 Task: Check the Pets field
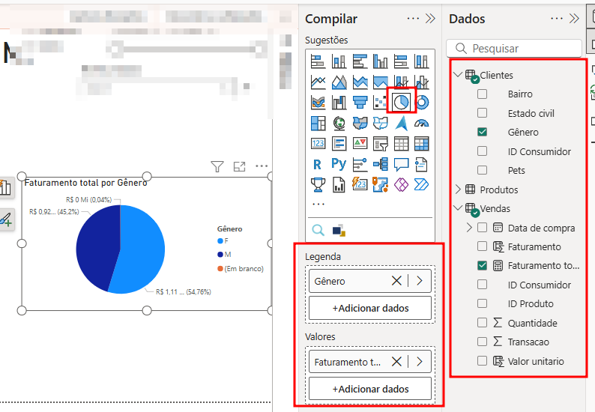pyautogui.click(x=482, y=170)
